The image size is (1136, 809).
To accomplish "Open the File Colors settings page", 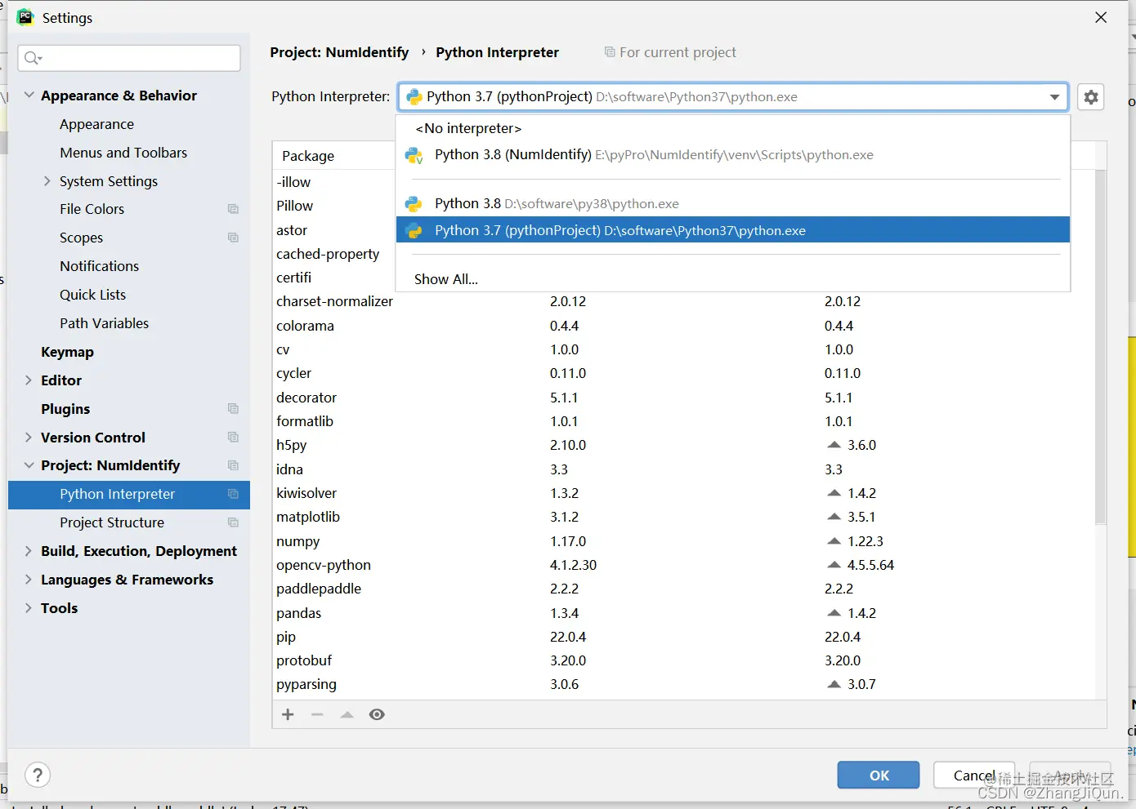I will click(92, 209).
